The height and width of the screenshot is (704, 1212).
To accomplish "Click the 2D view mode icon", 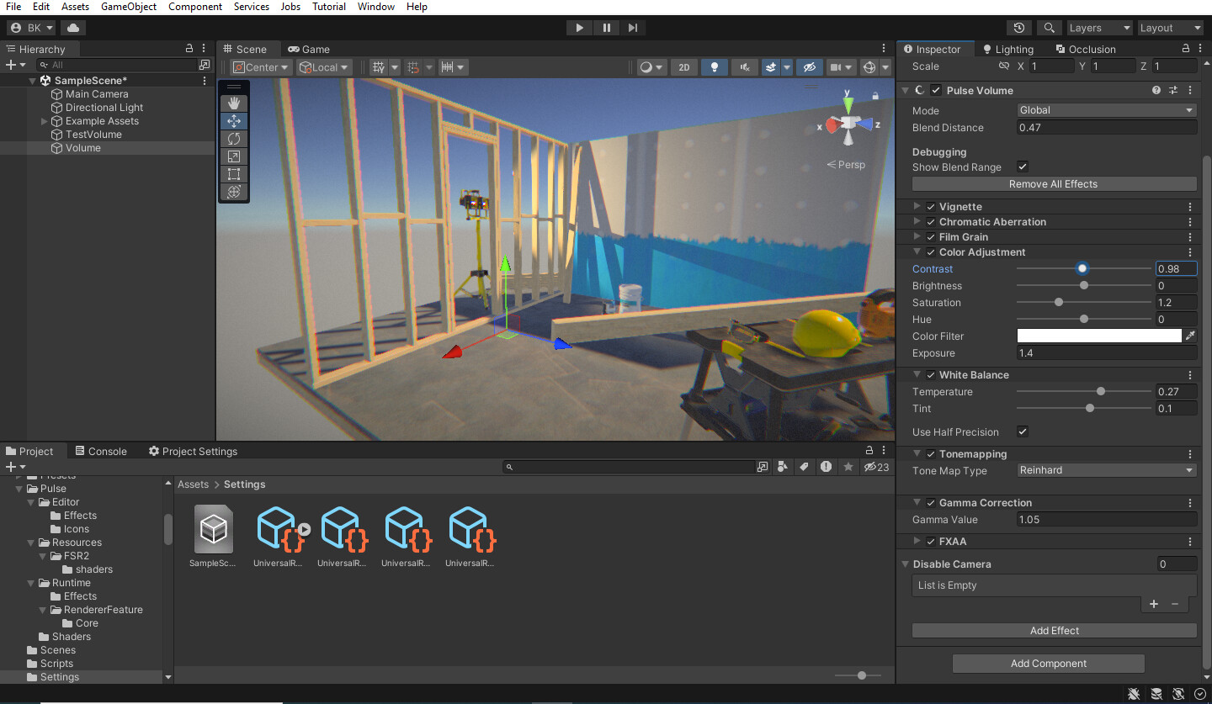I will pos(684,66).
